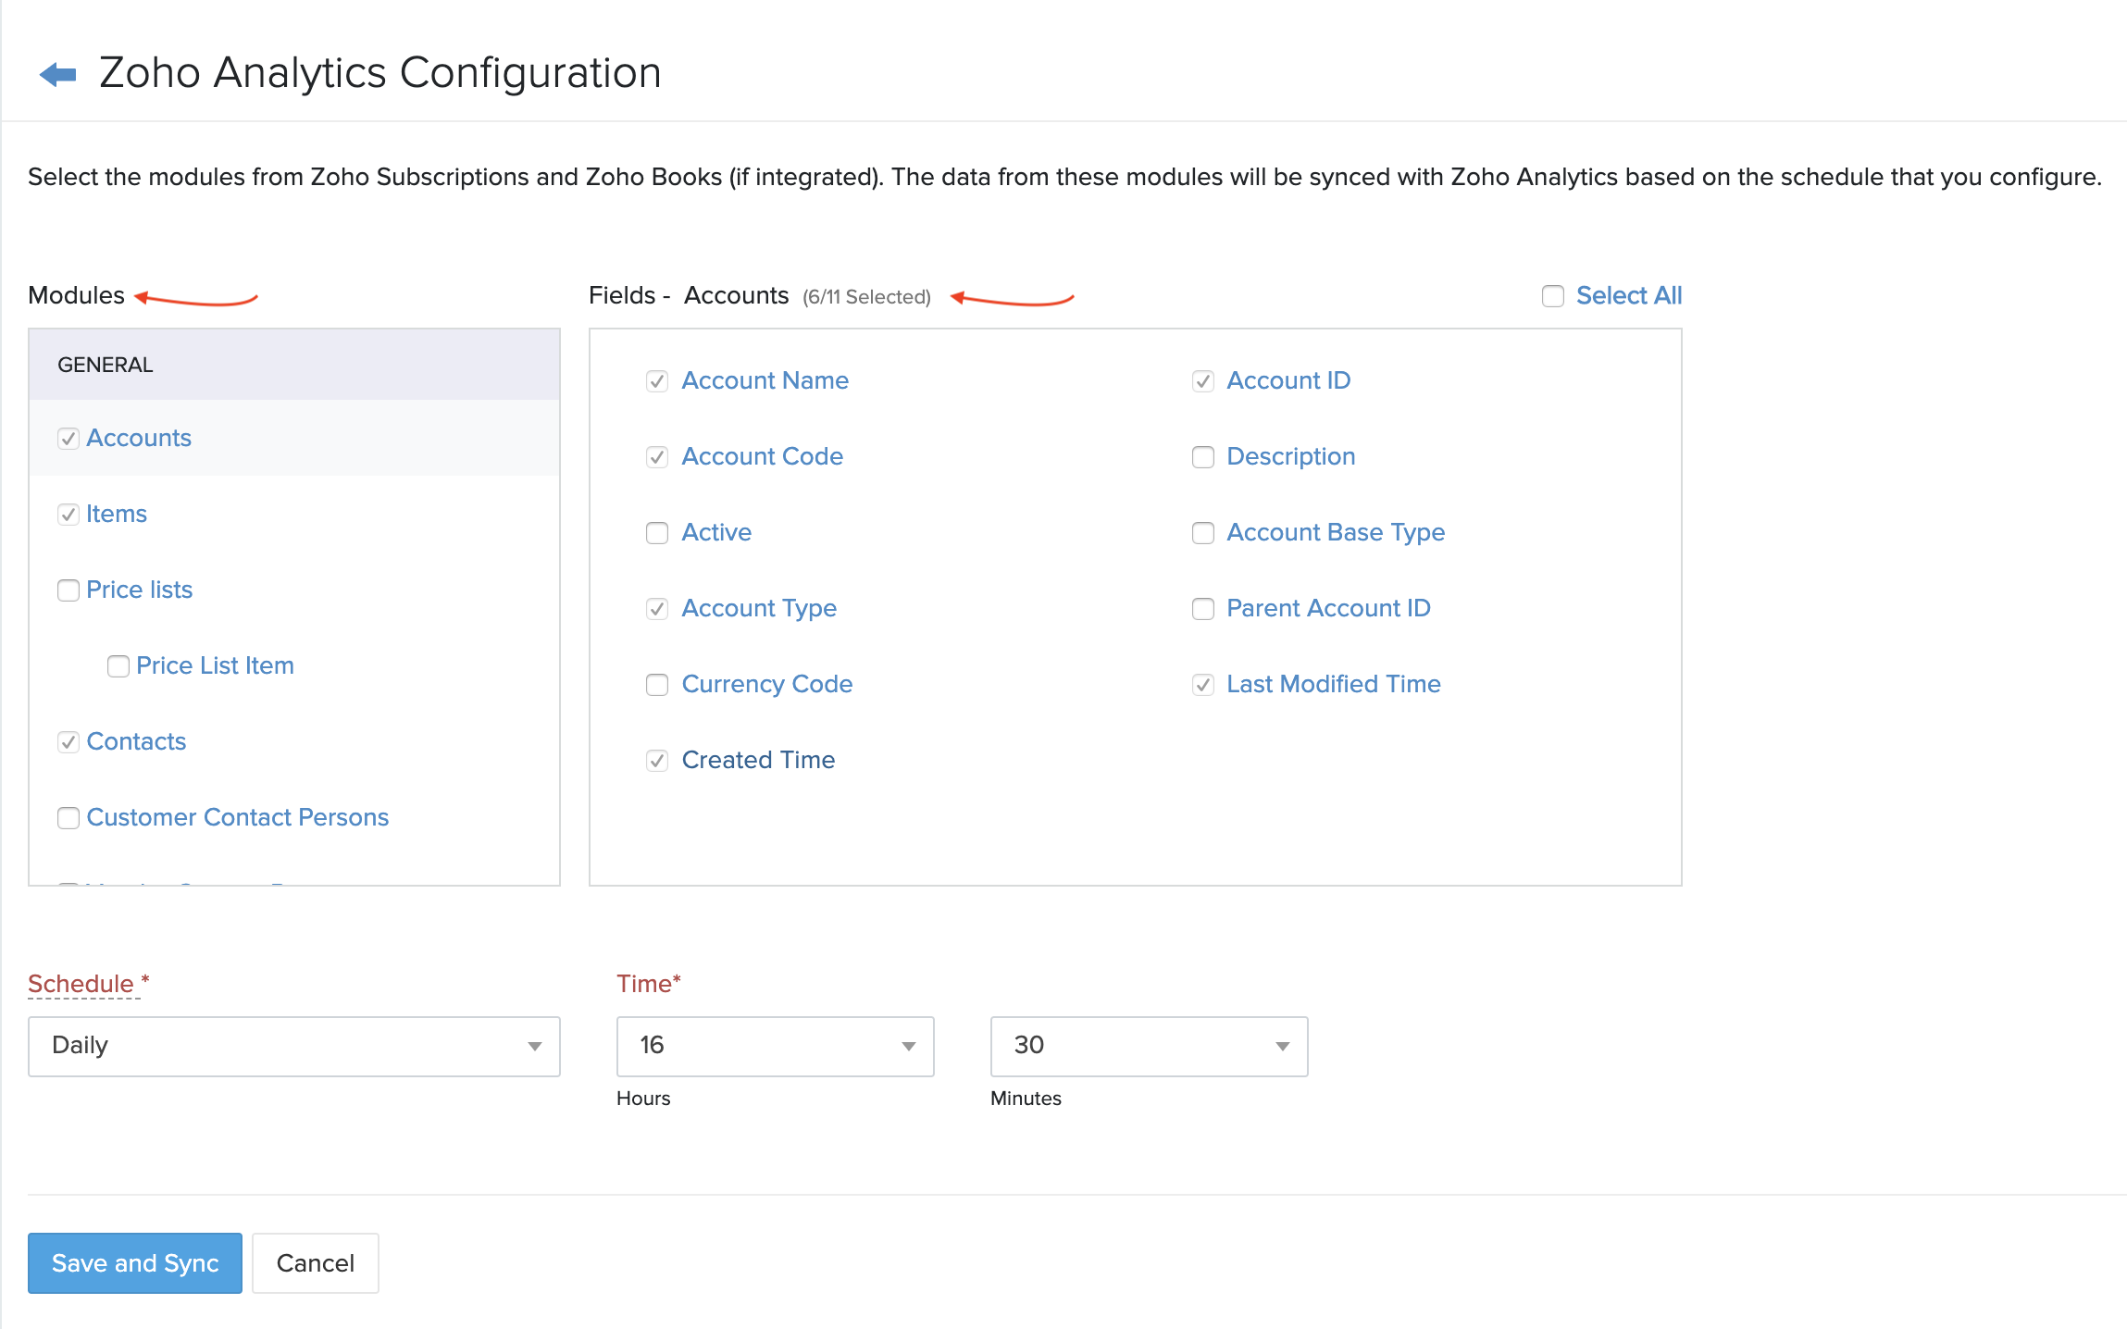Image resolution: width=2127 pixels, height=1329 pixels.
Task: Uncheck the Account Name field
Action: pos(657,381)
